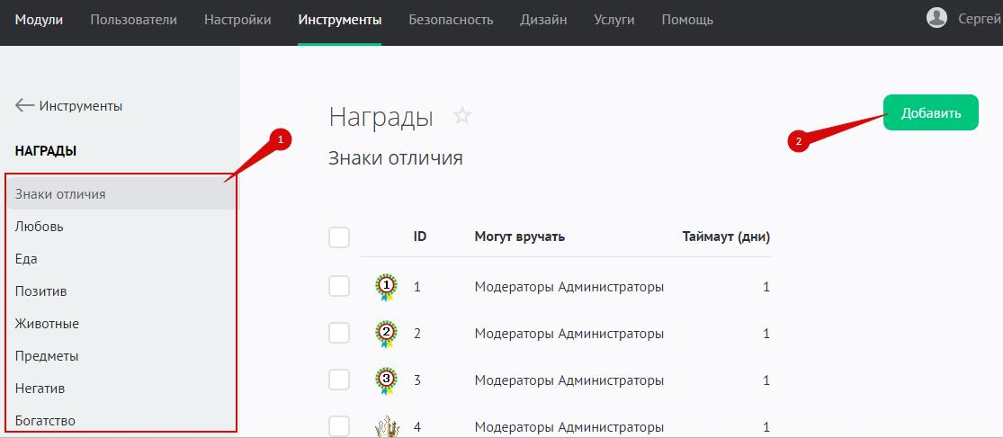This screenshot has height=438, width=1003.
Task: Check the checkbox for award ID 1
Action: tap(339, 287)
